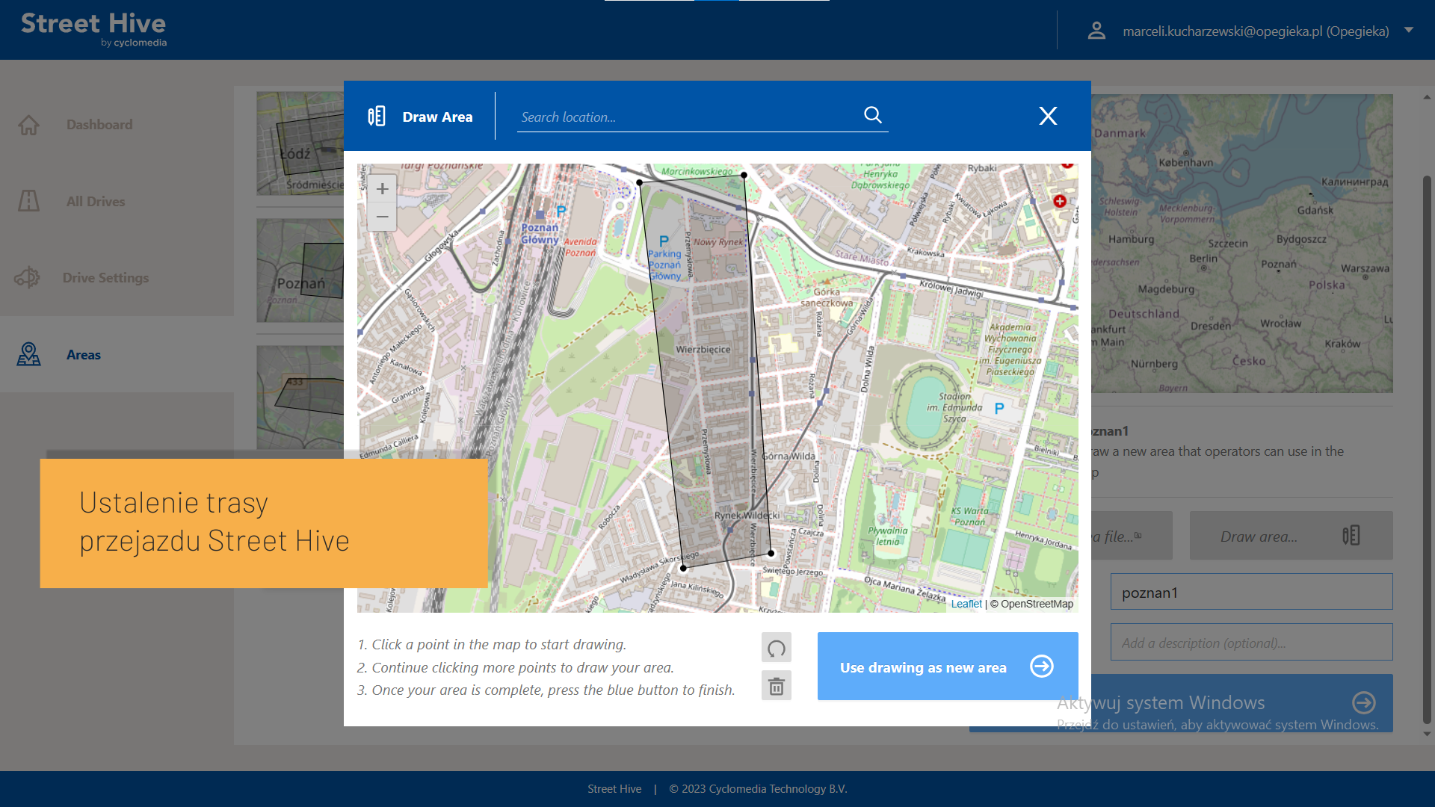Expand the user account dropdown arrow

[1409, 31]
